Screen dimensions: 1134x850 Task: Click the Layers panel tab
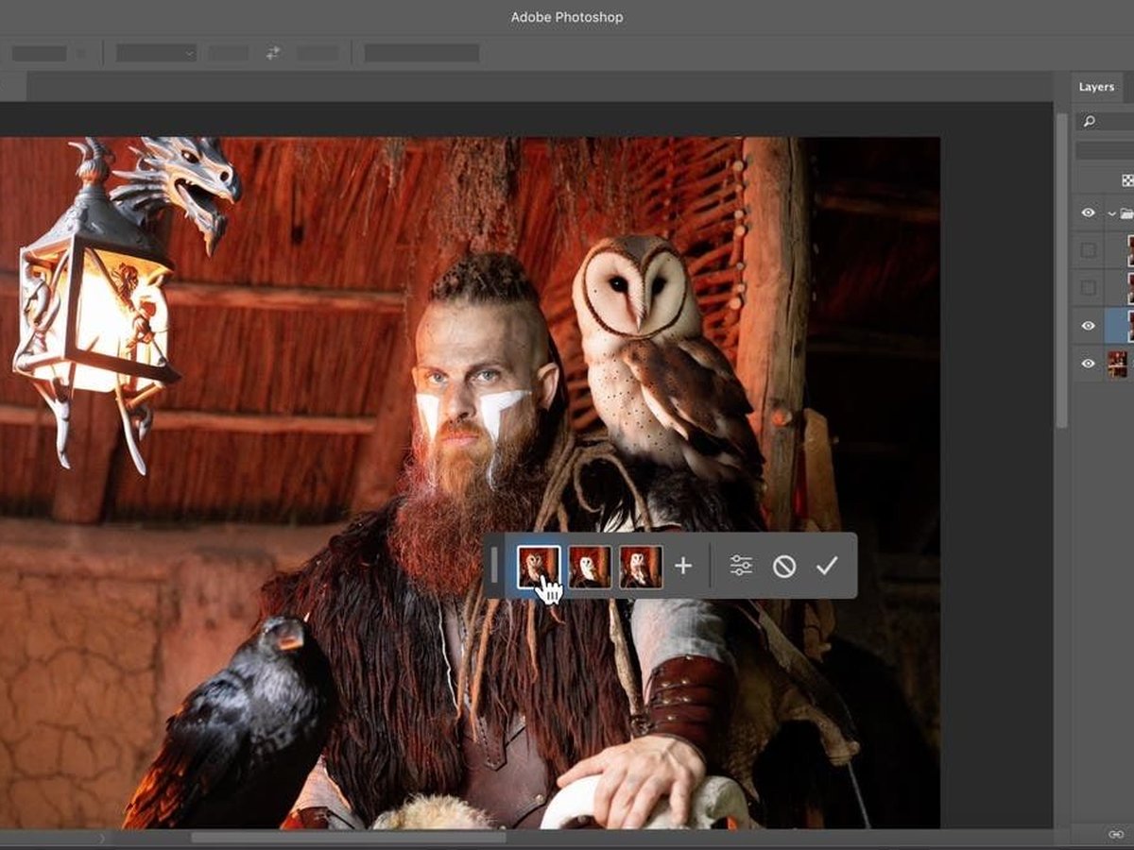(1094, 86)
